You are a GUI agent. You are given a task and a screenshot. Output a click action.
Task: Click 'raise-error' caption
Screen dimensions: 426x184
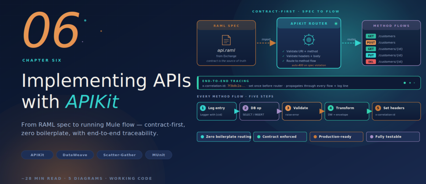(x=293, y=115)
